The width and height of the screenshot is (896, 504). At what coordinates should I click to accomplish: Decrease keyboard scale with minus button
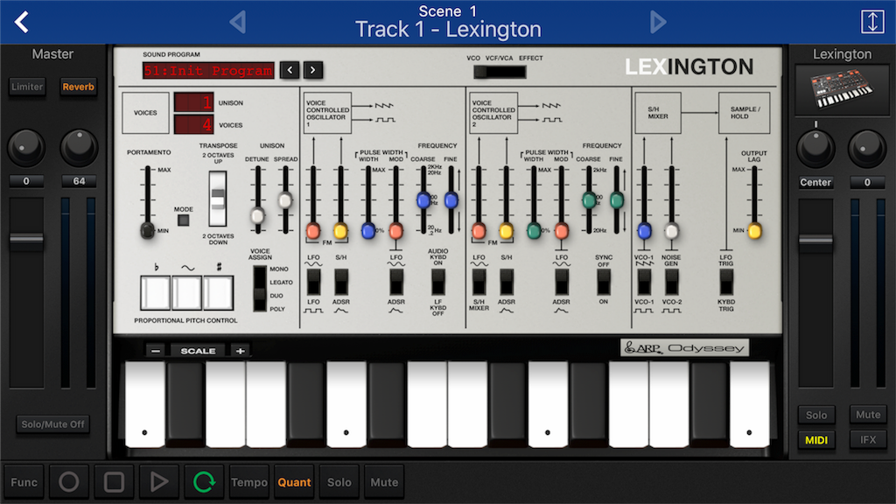point(156,350)
